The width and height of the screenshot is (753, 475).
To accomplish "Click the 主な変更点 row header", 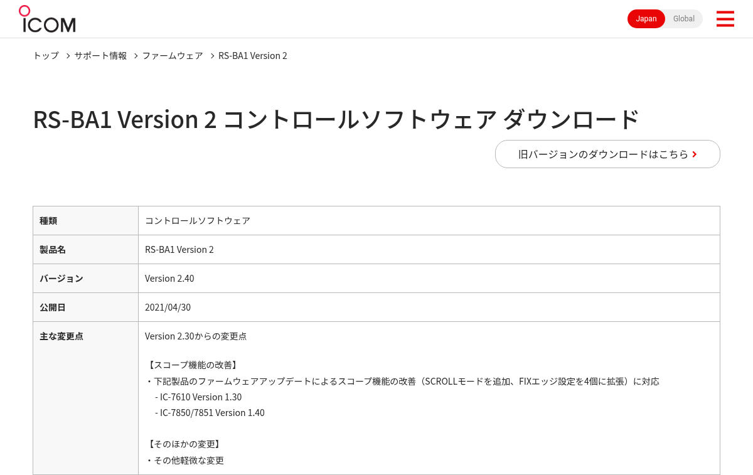I will (85, 398).
